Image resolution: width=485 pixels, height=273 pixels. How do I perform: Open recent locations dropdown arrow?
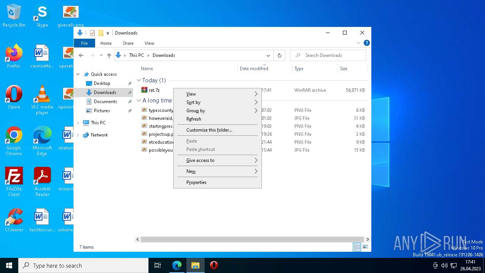101,55
